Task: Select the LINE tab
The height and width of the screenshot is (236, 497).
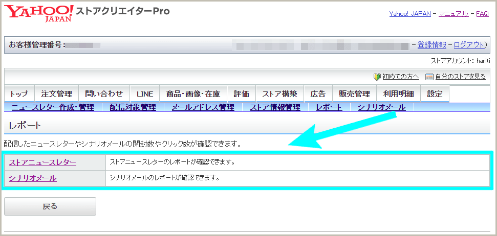Action: [x=145, y=93]
